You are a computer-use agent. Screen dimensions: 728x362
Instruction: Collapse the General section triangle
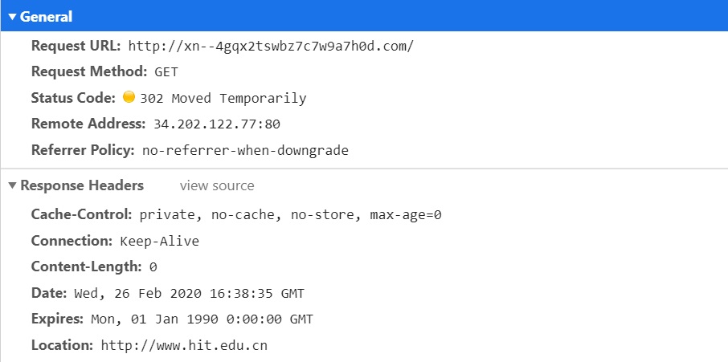point(12,17)
